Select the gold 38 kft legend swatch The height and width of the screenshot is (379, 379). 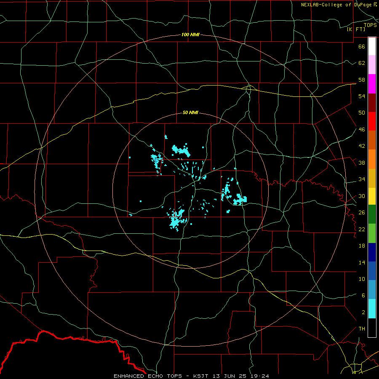[372, 178]
